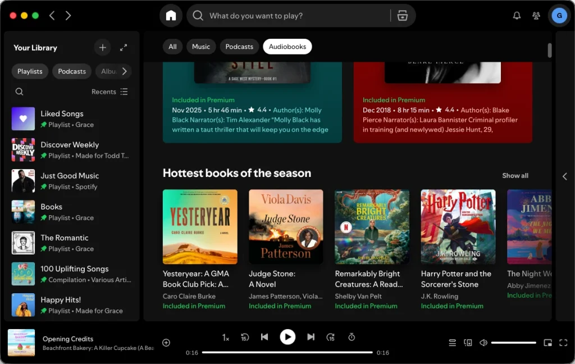Open Friend Activity icon
The height and width of the screenshot is (364, 575).
[x=536, y=16]
